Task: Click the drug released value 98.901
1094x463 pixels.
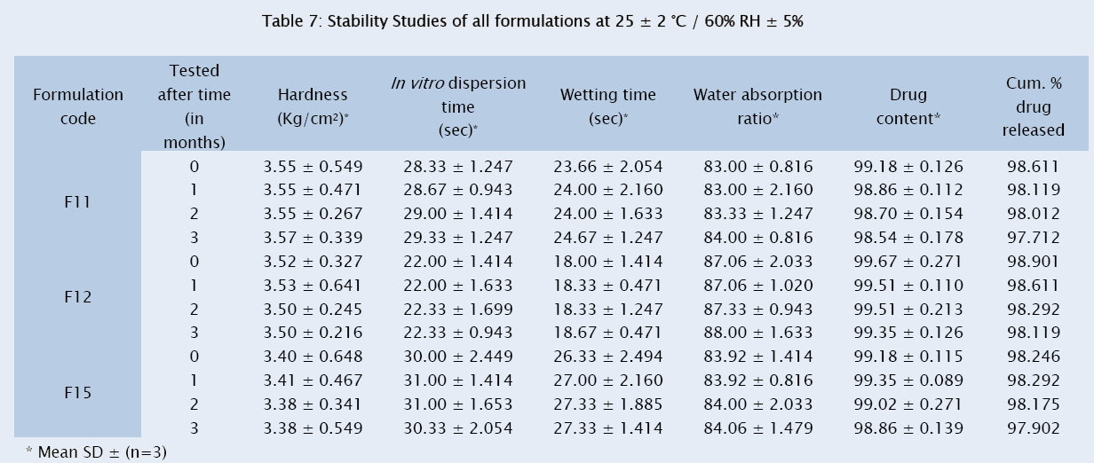Action: pos(1033,261)
